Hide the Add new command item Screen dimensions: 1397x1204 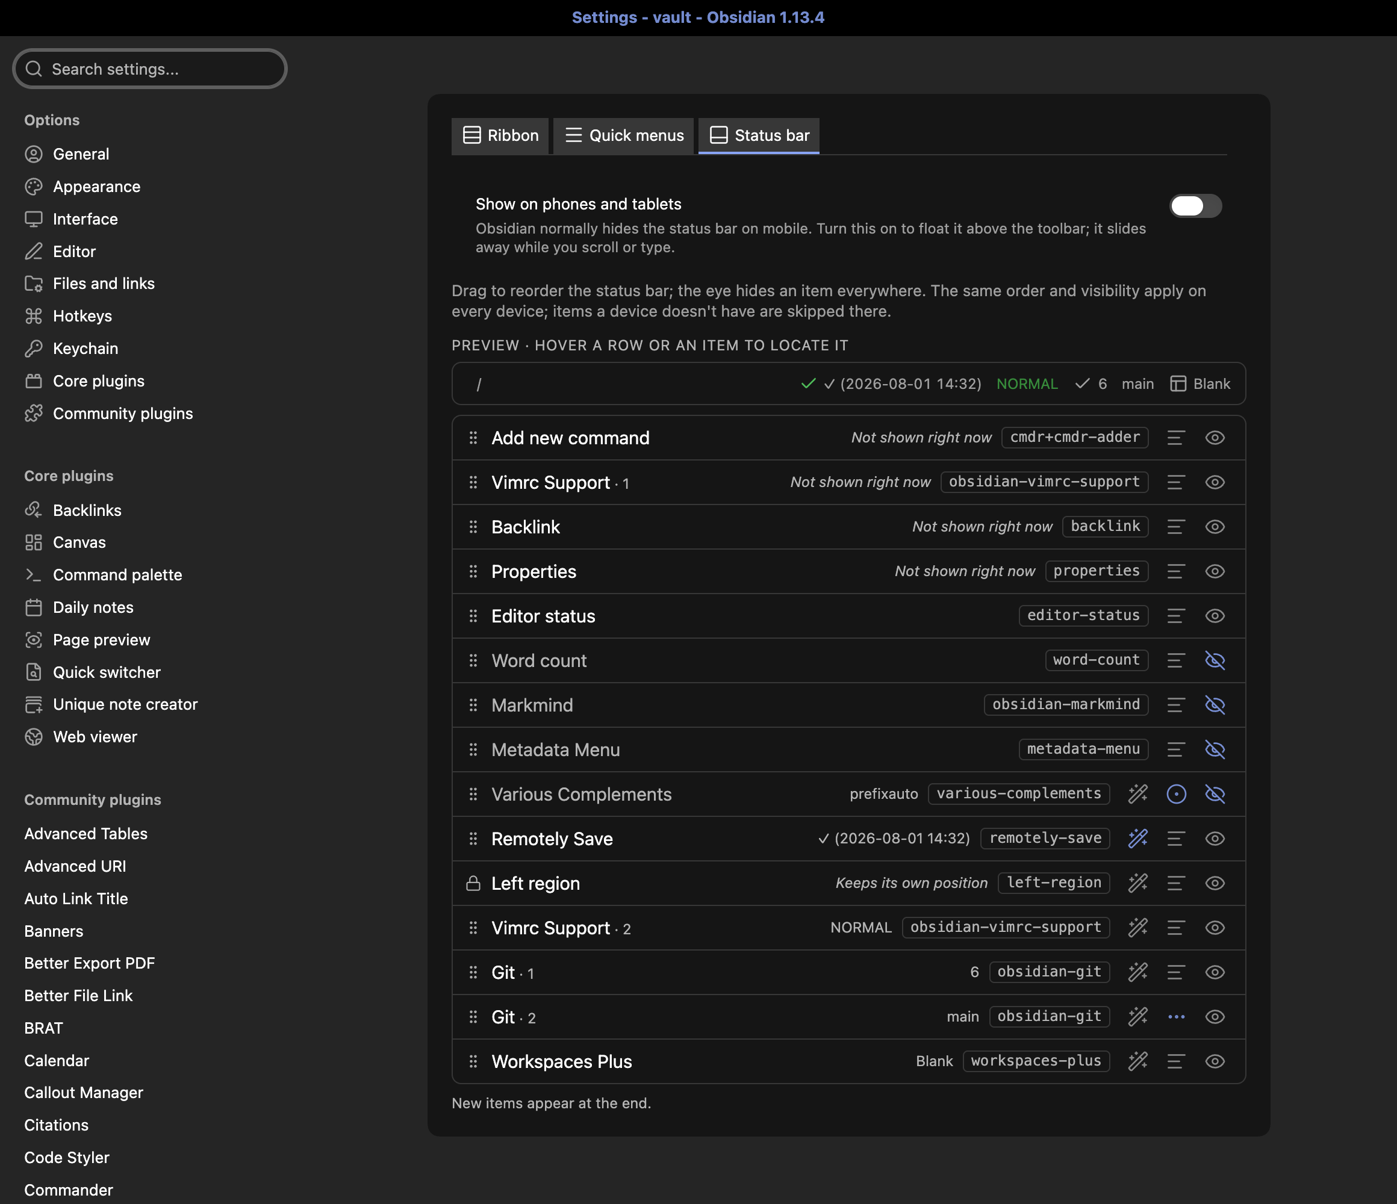click(x=1215, y=438)
